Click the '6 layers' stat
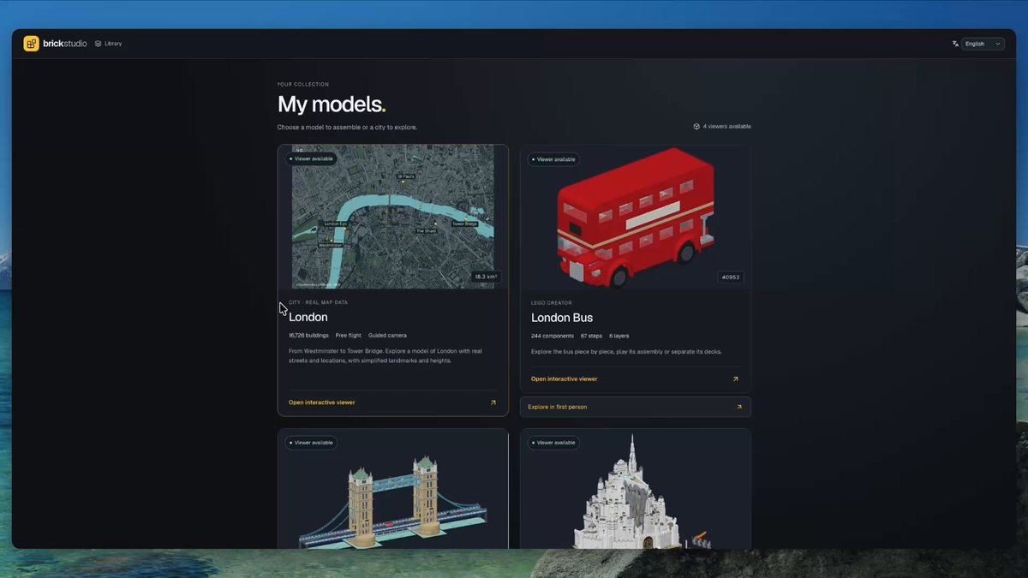This screenshot has width=1028, height=578. pyautogui.click(x=619, y=336)
